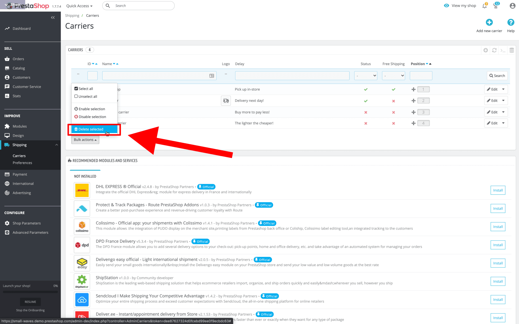Open the Status filter dropdown

tap(366, 76)
